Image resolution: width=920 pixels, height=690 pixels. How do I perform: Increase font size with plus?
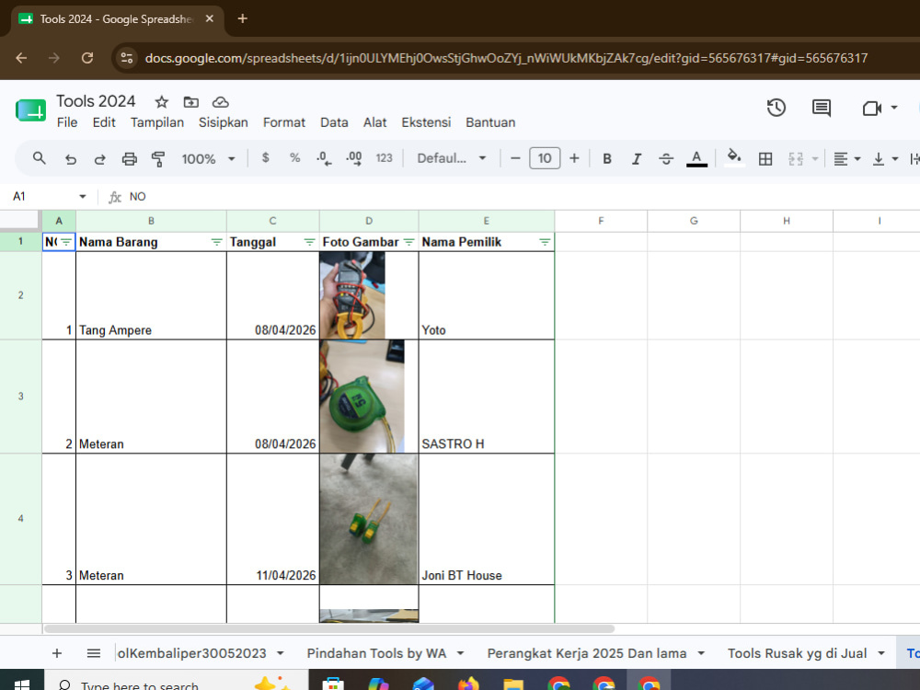tap(574, 158)
